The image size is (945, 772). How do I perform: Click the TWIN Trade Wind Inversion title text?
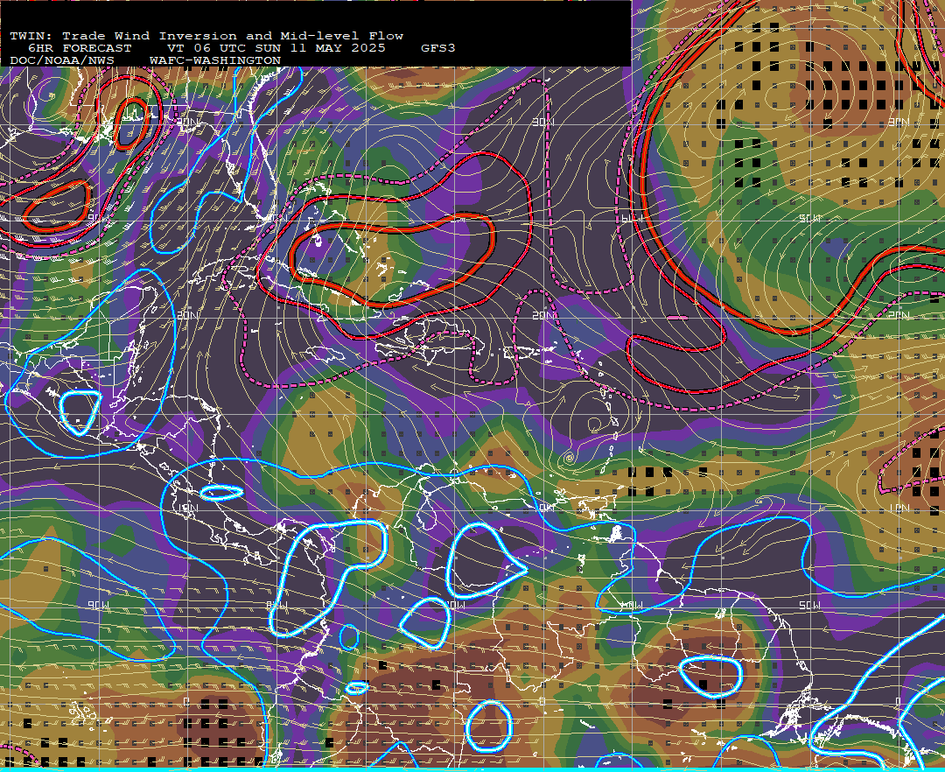click(x=206, y=36)
